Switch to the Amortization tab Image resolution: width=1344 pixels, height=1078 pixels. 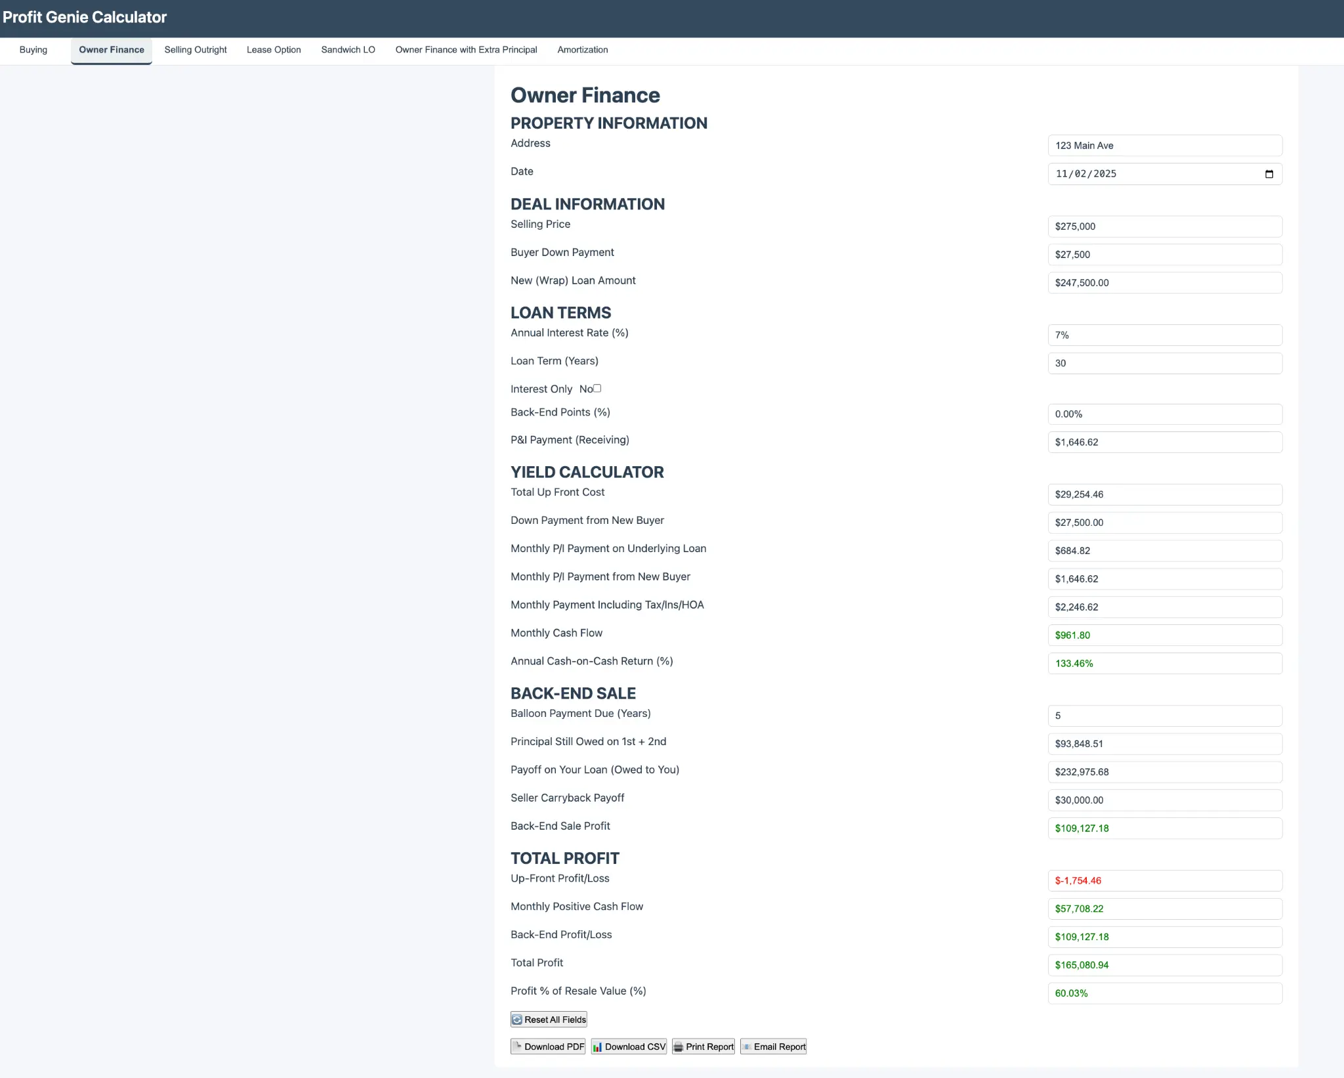[x=582, y=49]
